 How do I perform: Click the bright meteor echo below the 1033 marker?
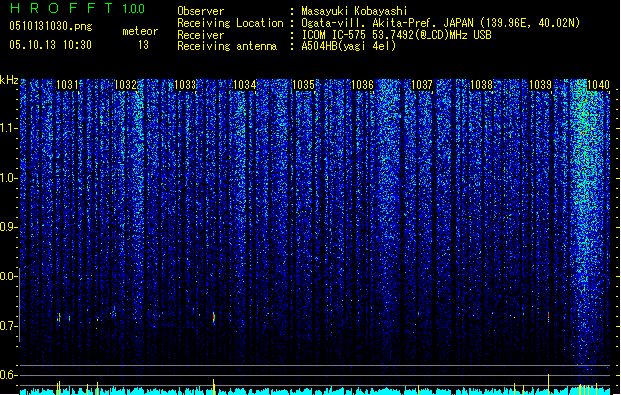click(x=214, y=317)
